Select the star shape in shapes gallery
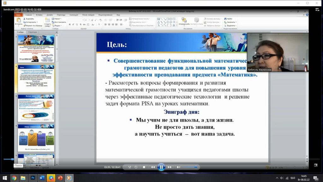The width and height of the screenshot is (323, 182). (x=174, y=25)
